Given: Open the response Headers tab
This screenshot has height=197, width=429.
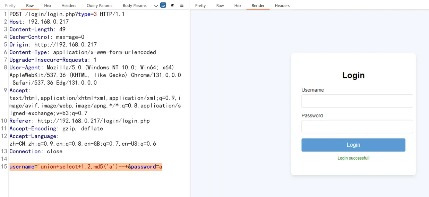Looking at the screenshot, I should point(282,6).
